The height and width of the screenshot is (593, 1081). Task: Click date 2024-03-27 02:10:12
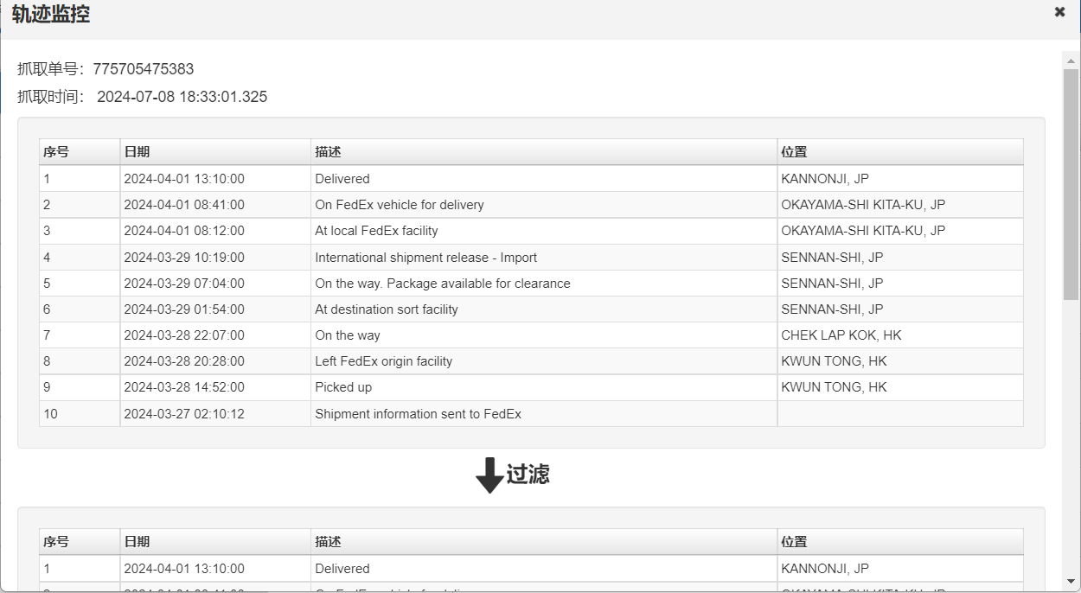(x=184, y=414)
